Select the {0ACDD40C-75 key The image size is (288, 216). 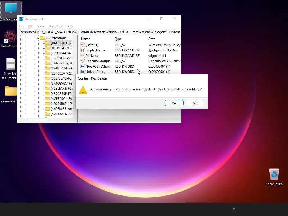(61, 43)
